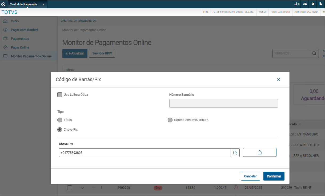Click the CENTRAL DE PAGAMENTOS header text

tap(78, 21)
